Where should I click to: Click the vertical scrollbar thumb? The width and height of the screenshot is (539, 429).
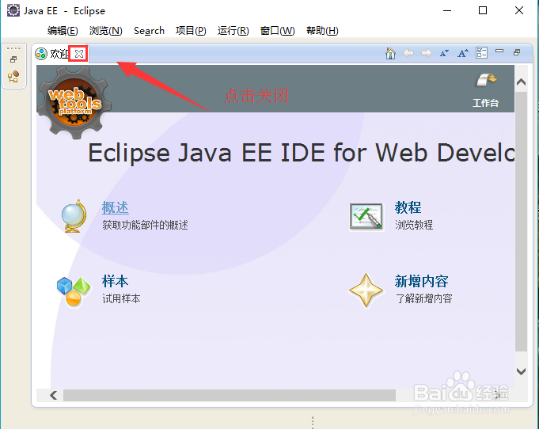(x=521, y=222)
